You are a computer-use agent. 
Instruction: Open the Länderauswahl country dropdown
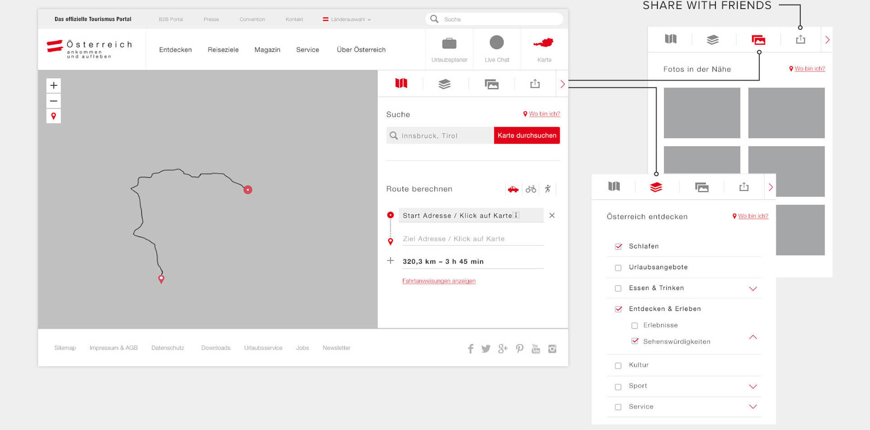point(347,19)
